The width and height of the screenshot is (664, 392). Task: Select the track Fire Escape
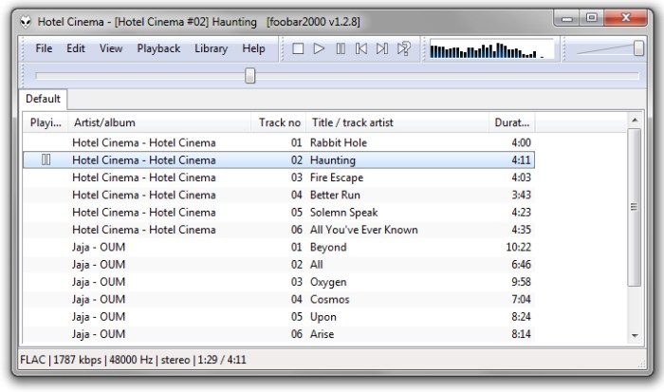pyautogui.click(x=279, y=177)
